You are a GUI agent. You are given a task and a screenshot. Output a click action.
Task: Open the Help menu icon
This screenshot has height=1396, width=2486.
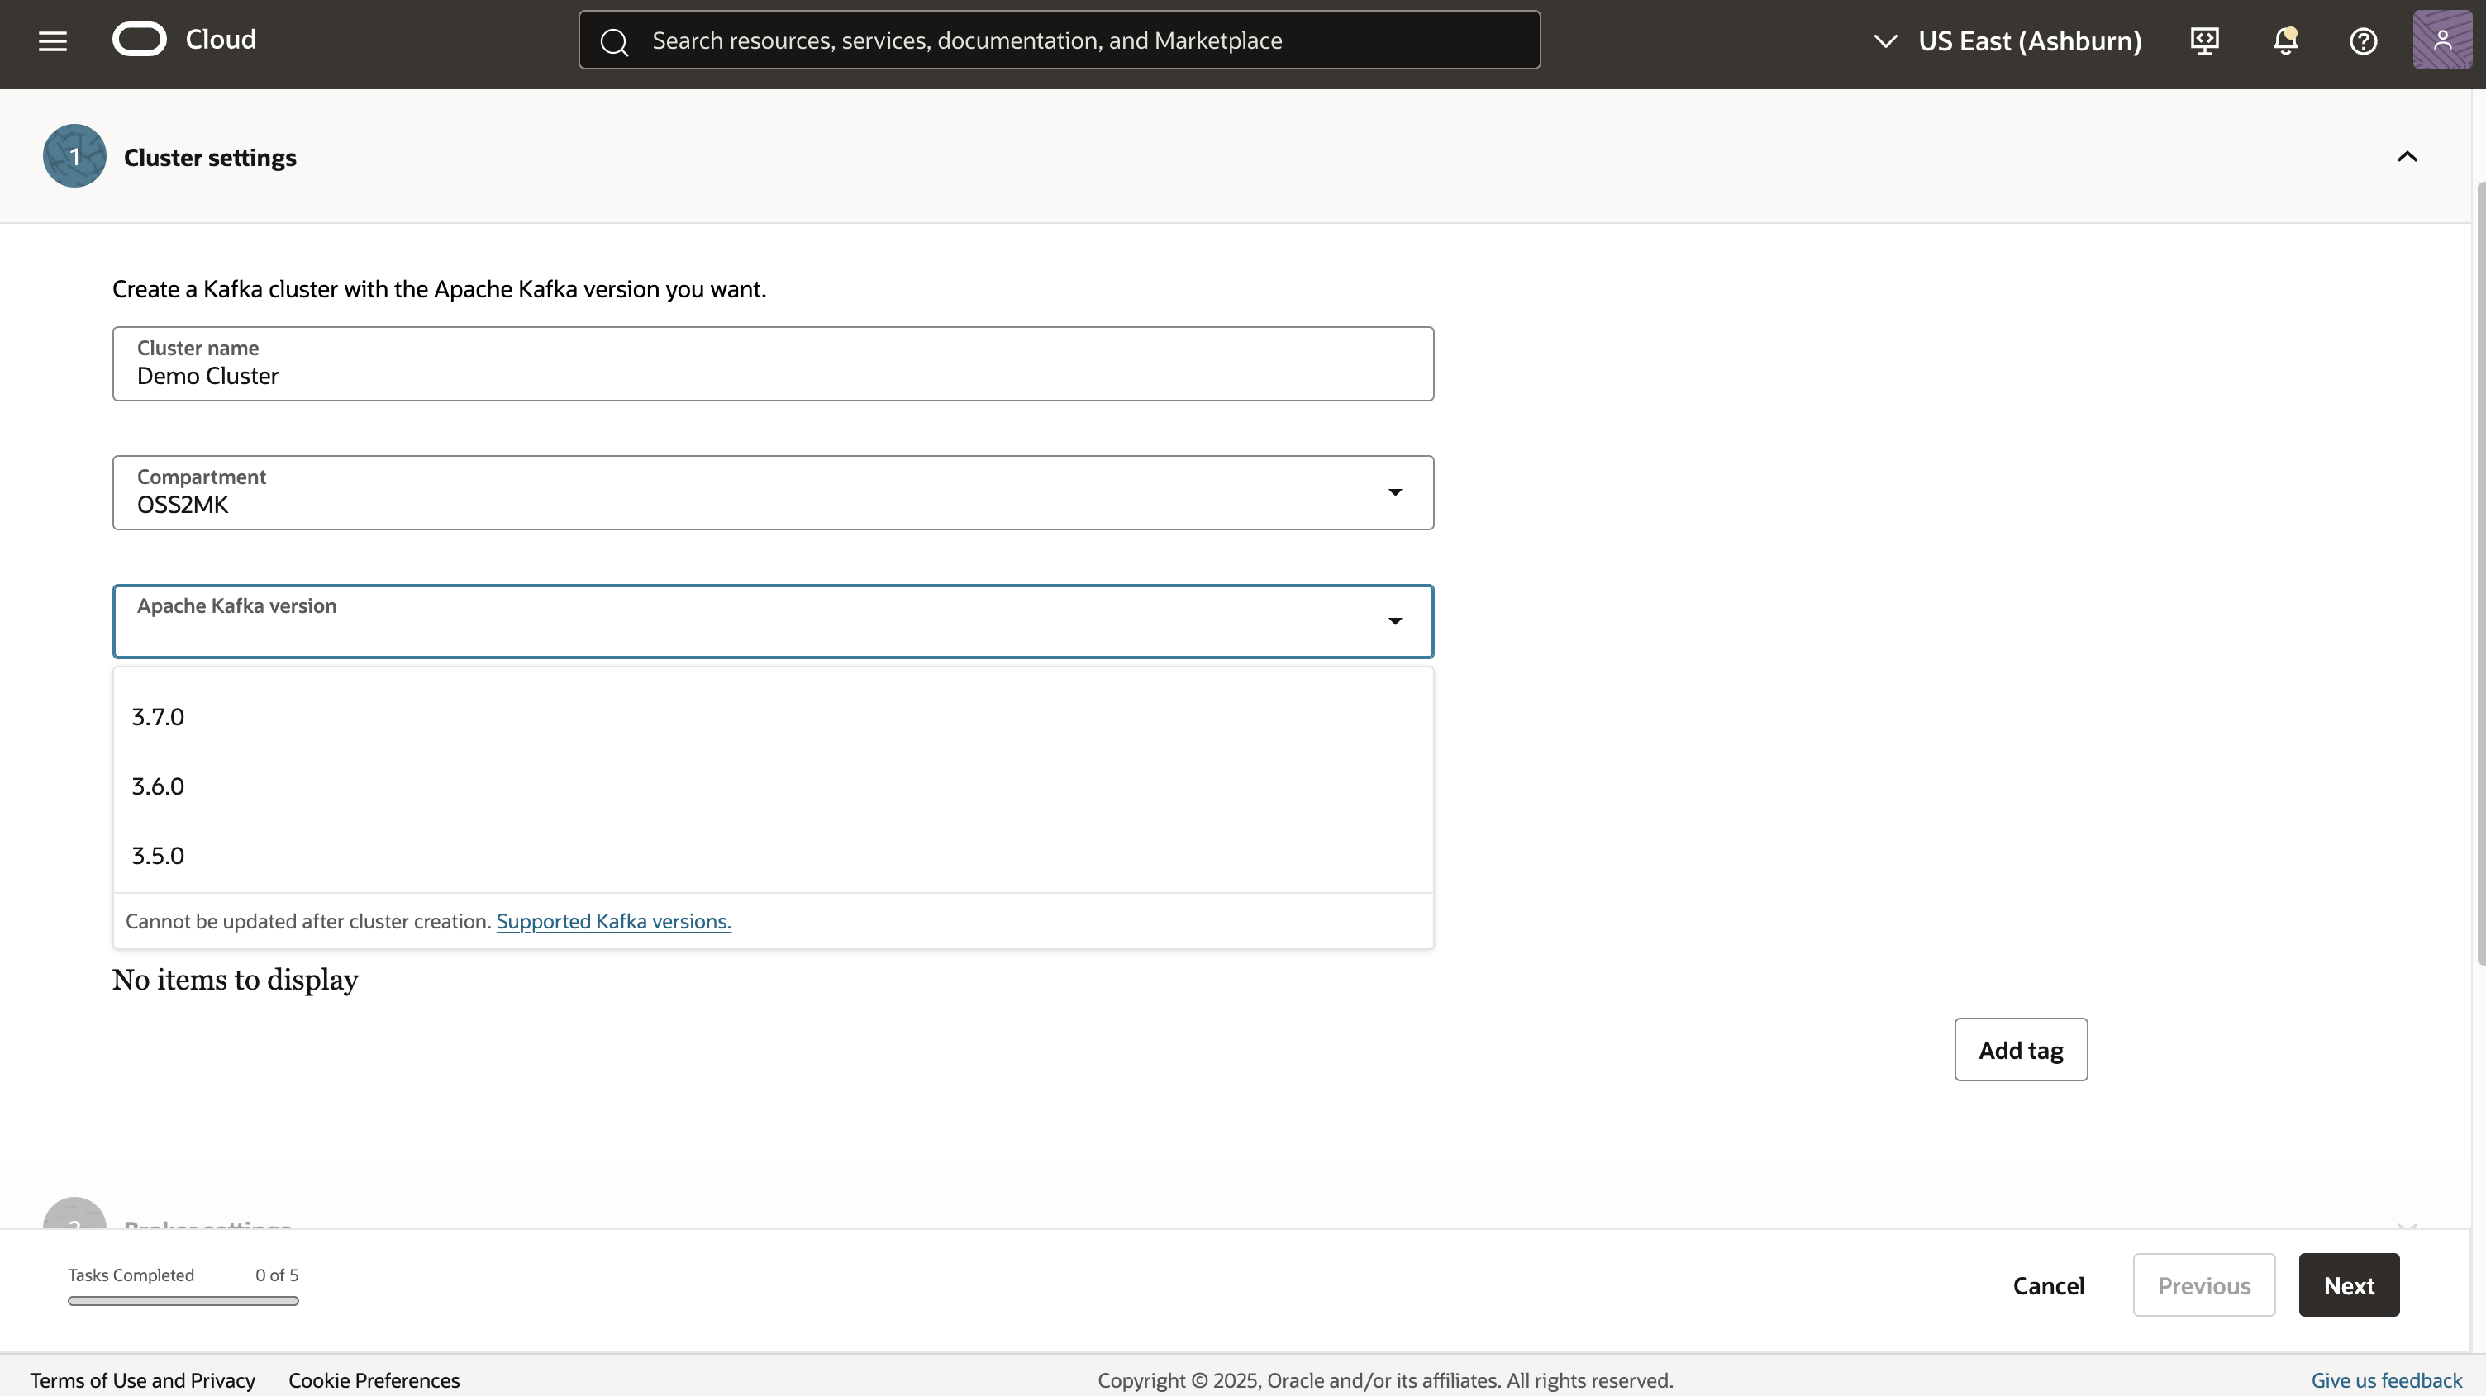[x=2364, y=40]
